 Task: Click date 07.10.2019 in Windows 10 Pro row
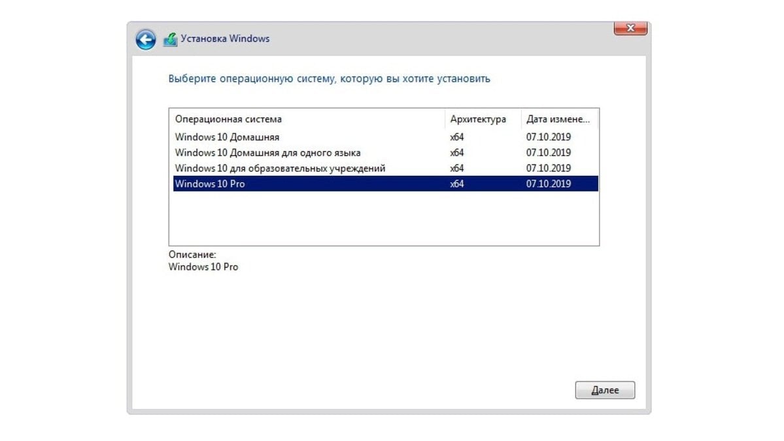point(548,184)
